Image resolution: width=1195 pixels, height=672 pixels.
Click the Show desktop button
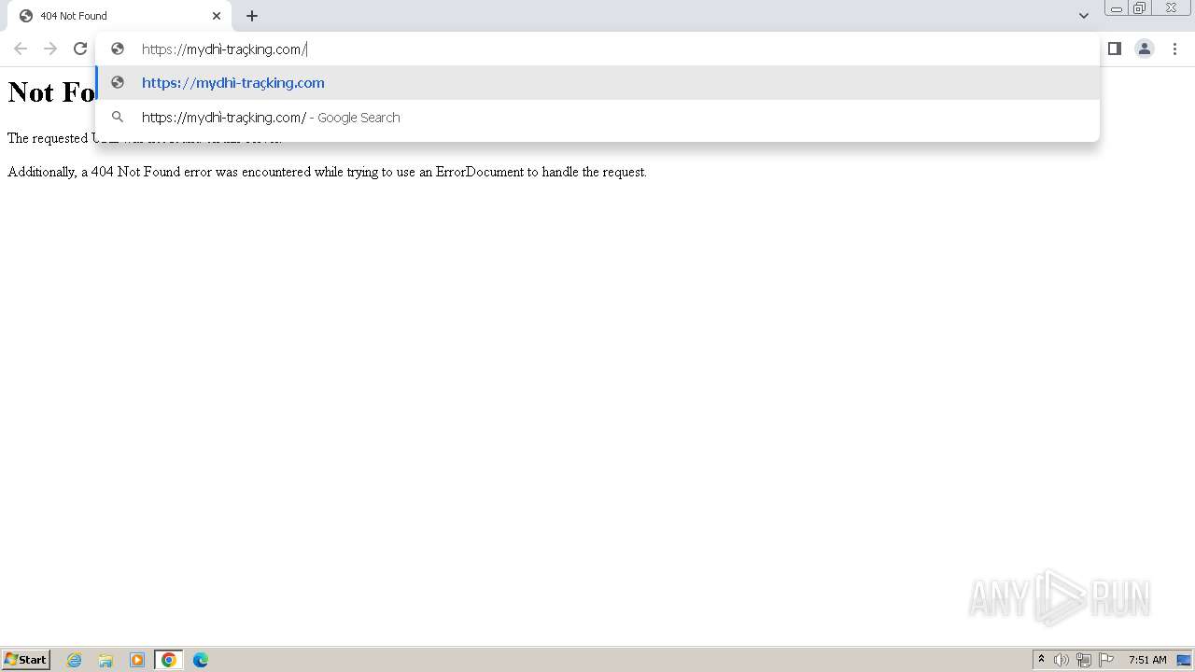click(x=1184, y=660)
